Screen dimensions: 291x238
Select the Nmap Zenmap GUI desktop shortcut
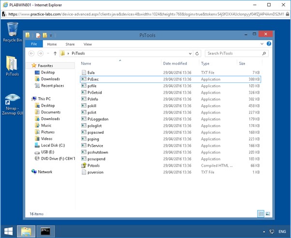[x=13, y=104]
